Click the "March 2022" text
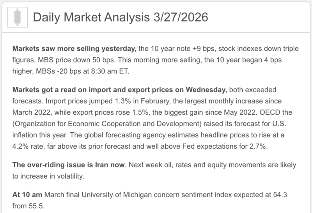 click(x=32, y=110)
